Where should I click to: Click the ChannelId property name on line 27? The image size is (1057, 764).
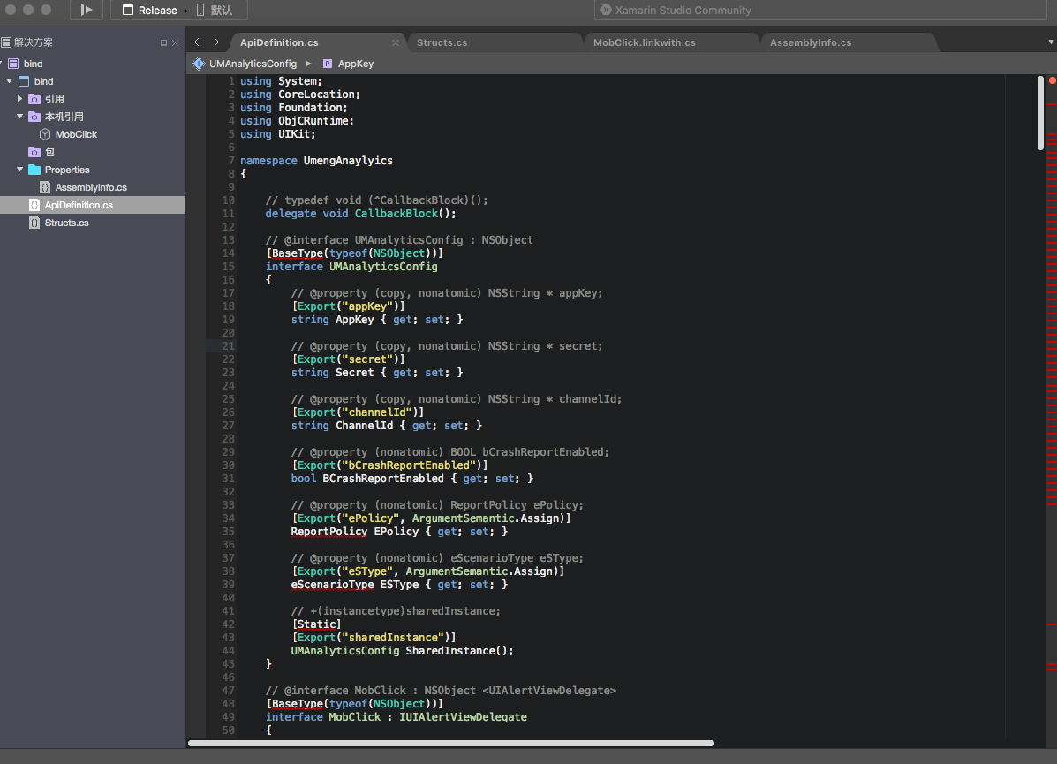point(364,427)
